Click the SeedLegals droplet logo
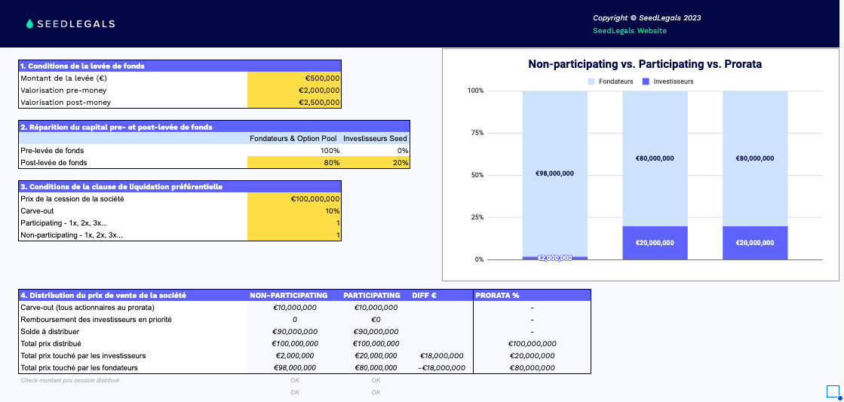 [30, 23]
